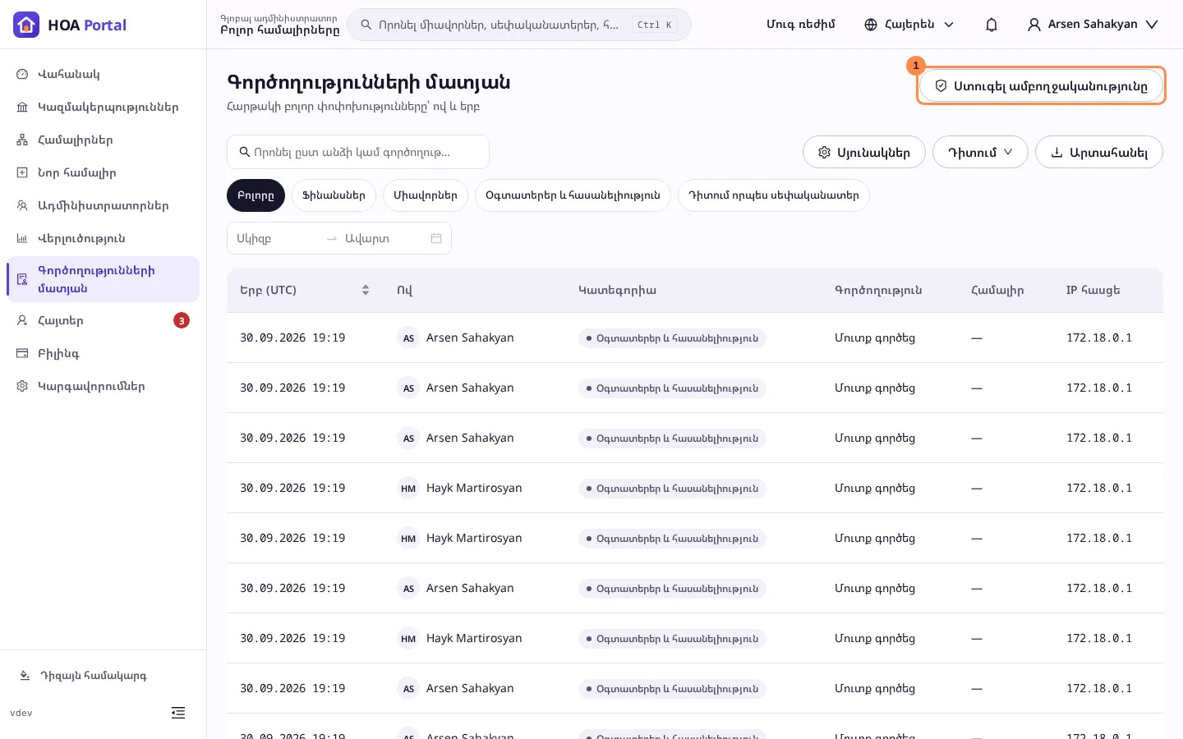Open Դիզայն համակարգ link in sidebar
1183x739 pixels.
94,676
